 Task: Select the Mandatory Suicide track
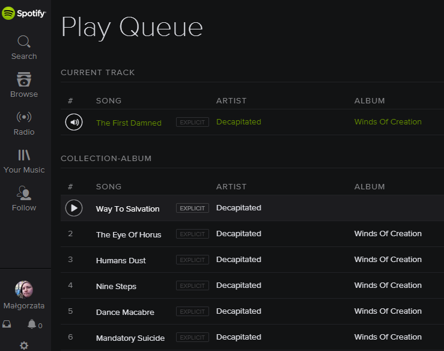pos(130,338)
